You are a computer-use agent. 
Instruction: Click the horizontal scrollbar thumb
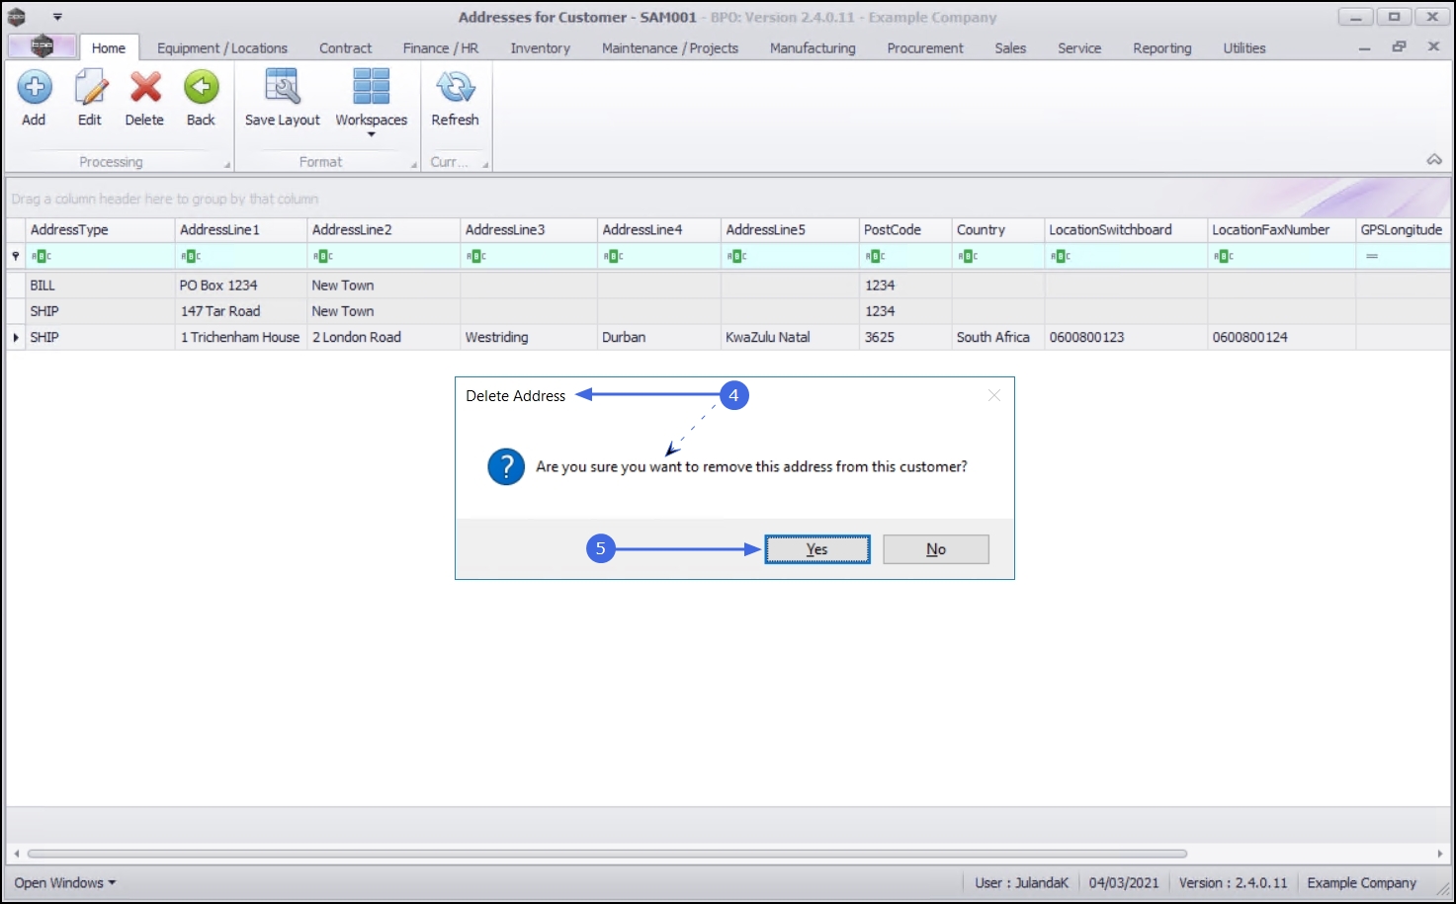click(607, 854)
